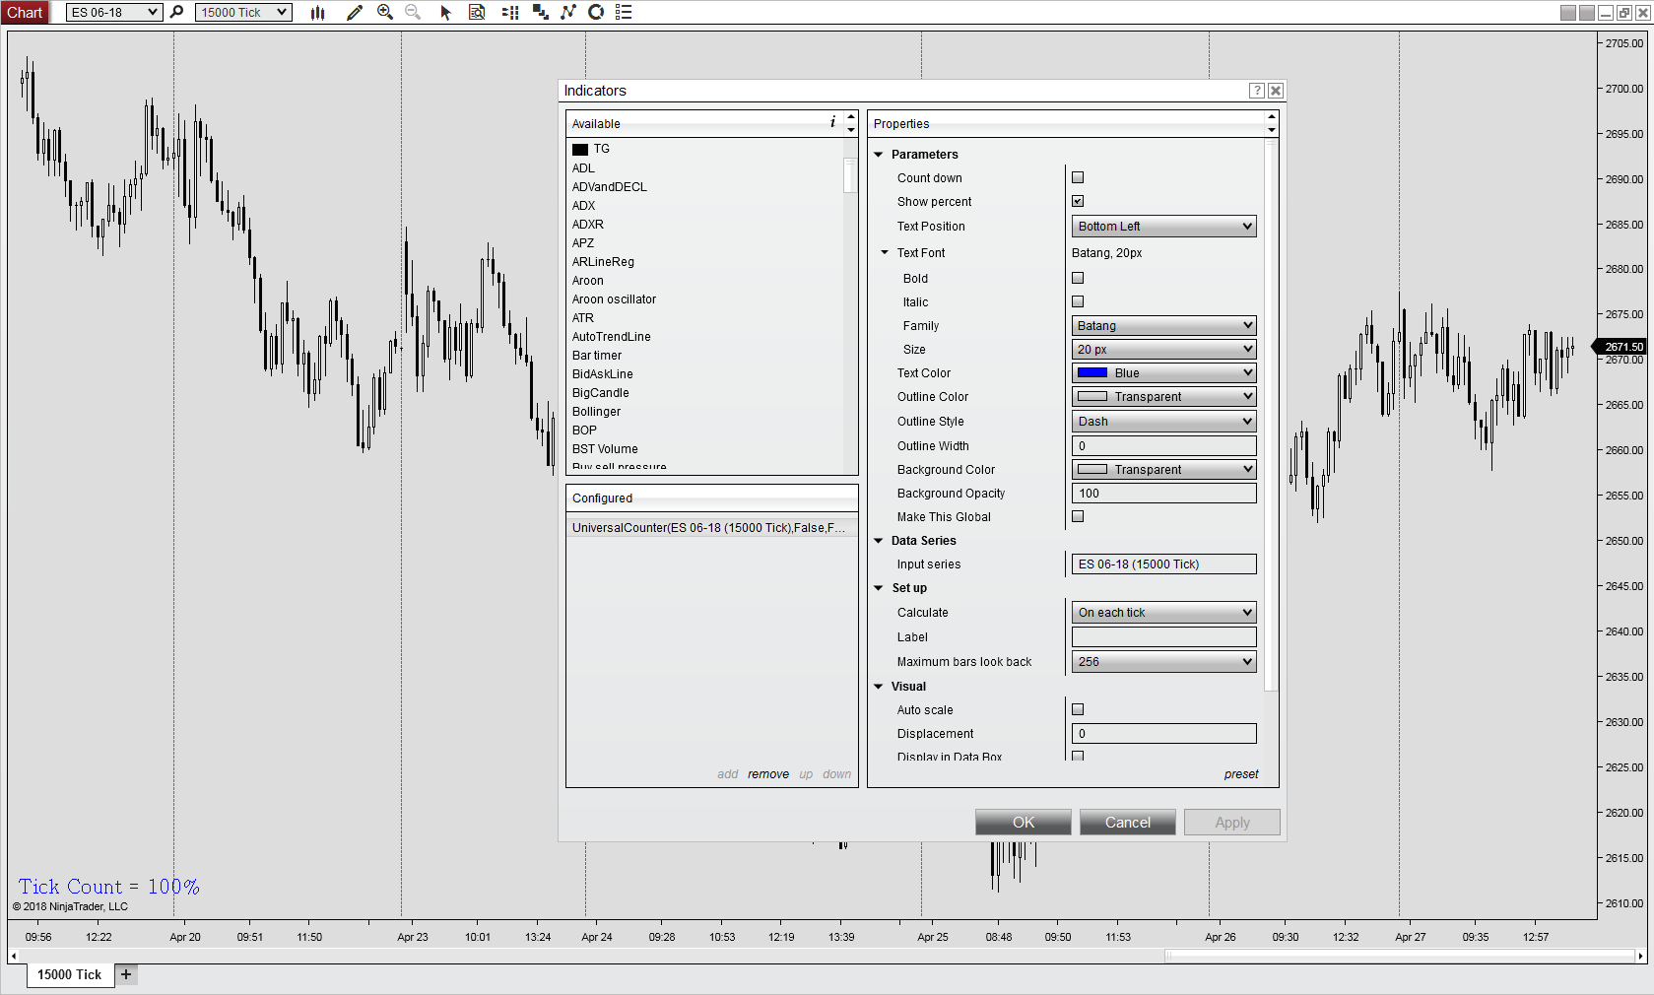Click the remove link

(768, 774)
